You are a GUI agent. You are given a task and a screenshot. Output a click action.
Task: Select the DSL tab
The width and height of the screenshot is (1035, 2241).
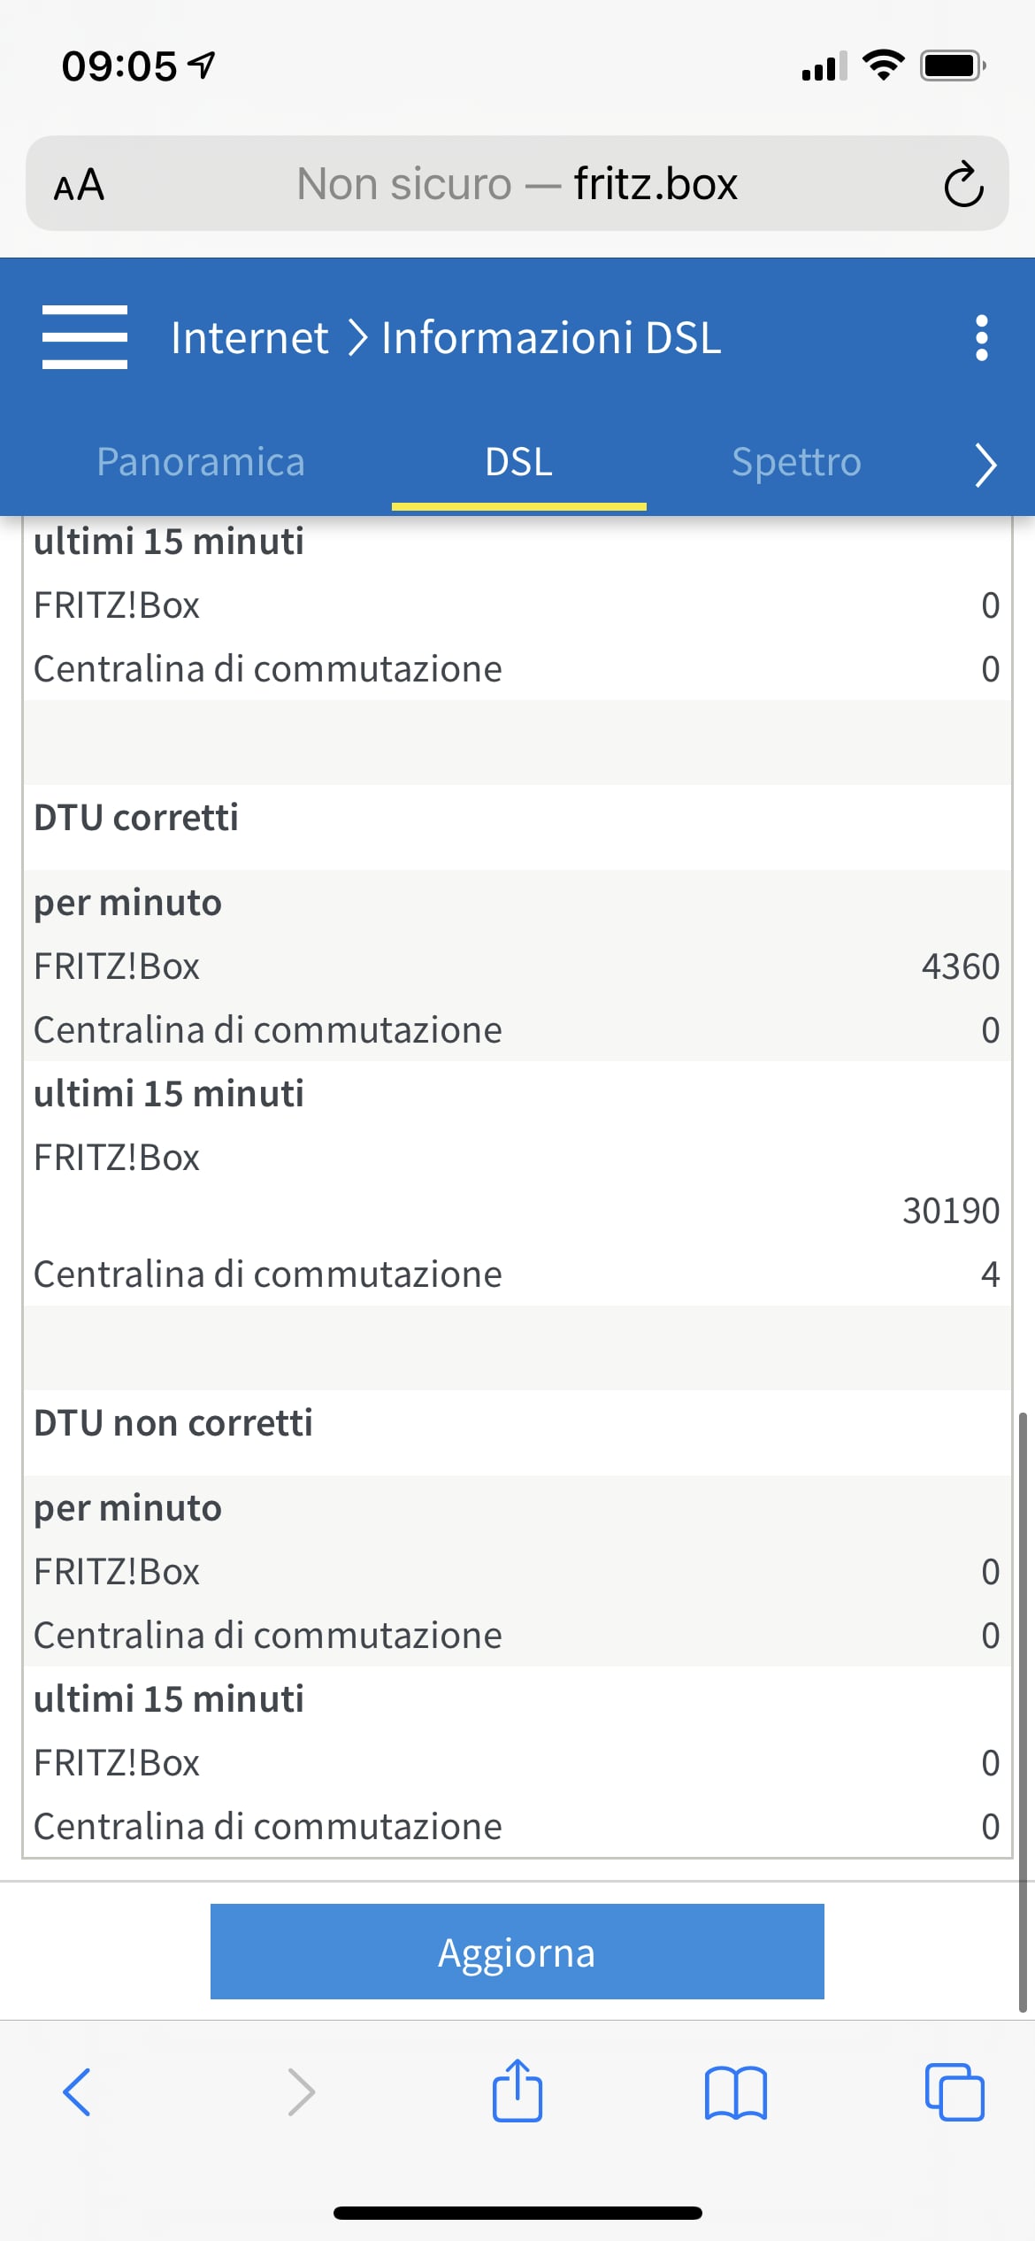(x=519, y=462)
